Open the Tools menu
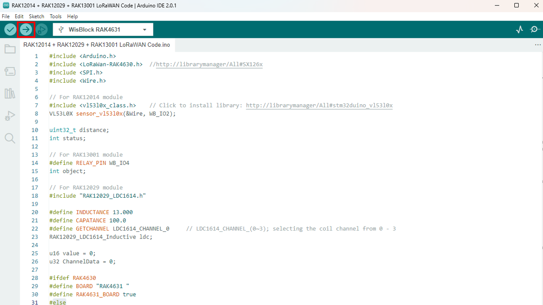This screenshot has width=543, height=305. (56, 16)
